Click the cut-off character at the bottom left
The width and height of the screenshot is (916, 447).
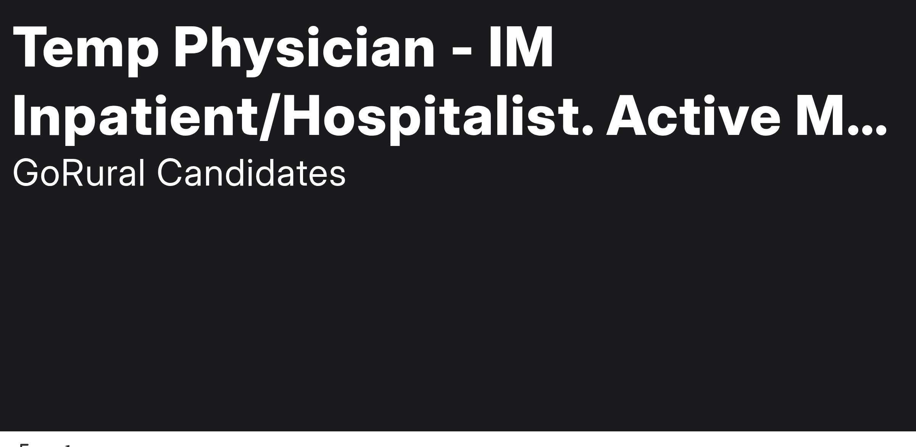(25, 445)
